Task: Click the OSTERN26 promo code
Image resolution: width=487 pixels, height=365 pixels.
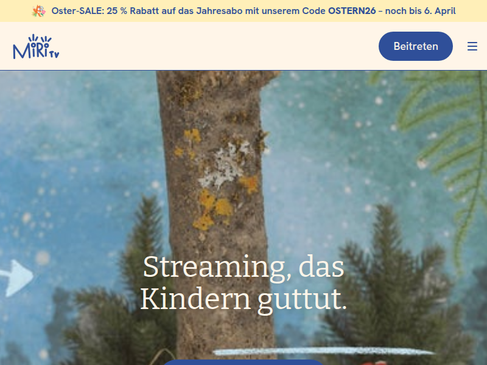Action: [352, 11]
